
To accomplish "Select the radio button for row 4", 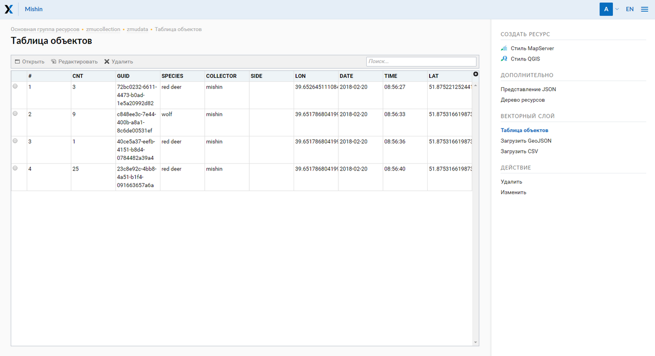I will point(15,168).
